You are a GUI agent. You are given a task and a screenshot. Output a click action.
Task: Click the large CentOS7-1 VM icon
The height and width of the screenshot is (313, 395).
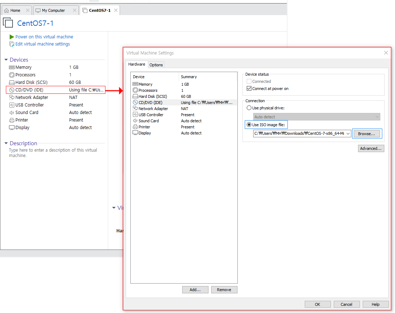click(x=8, y=23)
